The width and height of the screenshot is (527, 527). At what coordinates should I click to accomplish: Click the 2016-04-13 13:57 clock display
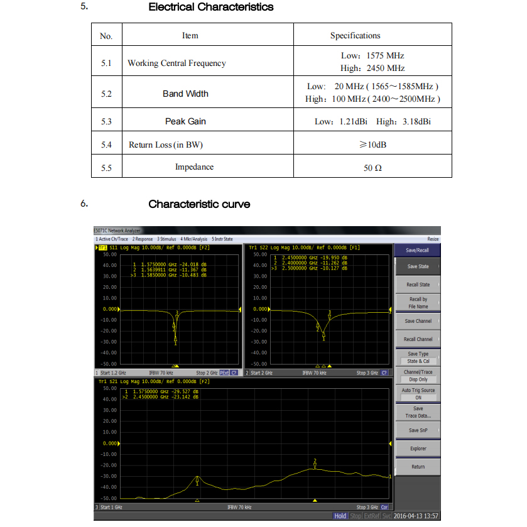pyautogui.click(x=416, y=516)
